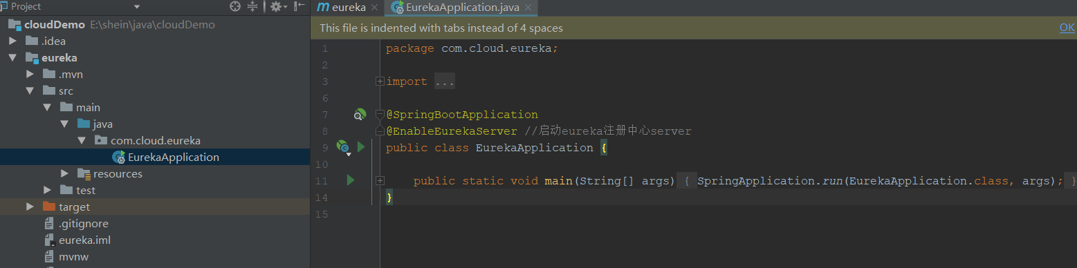1077x268 pixels.
Task: Click the EurekaApplication class icon in tree
Action: 118,157
